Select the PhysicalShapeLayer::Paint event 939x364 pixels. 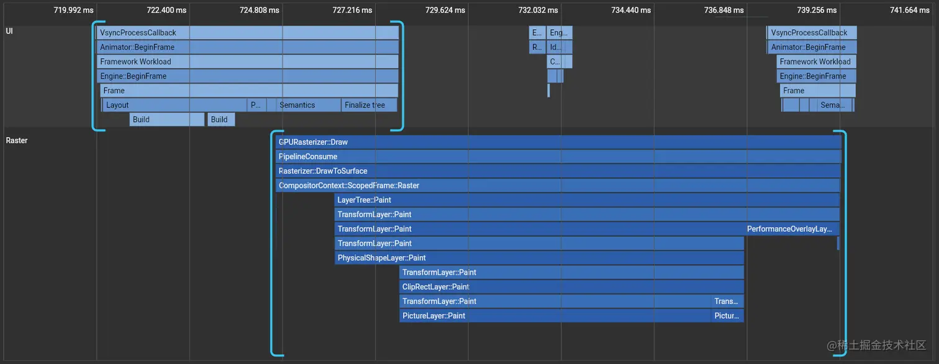pyautogui.click(x=381, y=257)
